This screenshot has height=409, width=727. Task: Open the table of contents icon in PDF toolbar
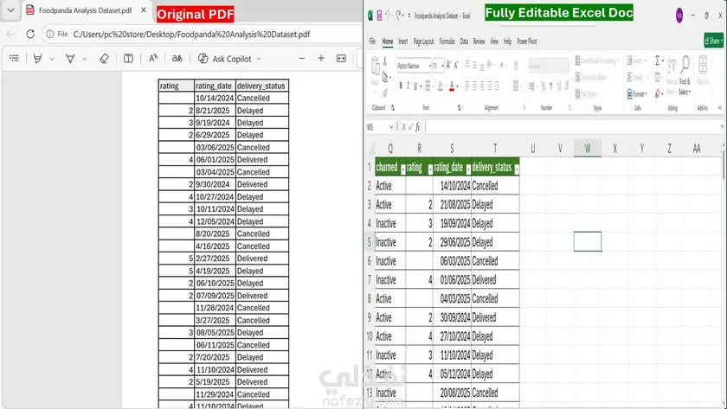pyautogui.click(x=15, y=59)
